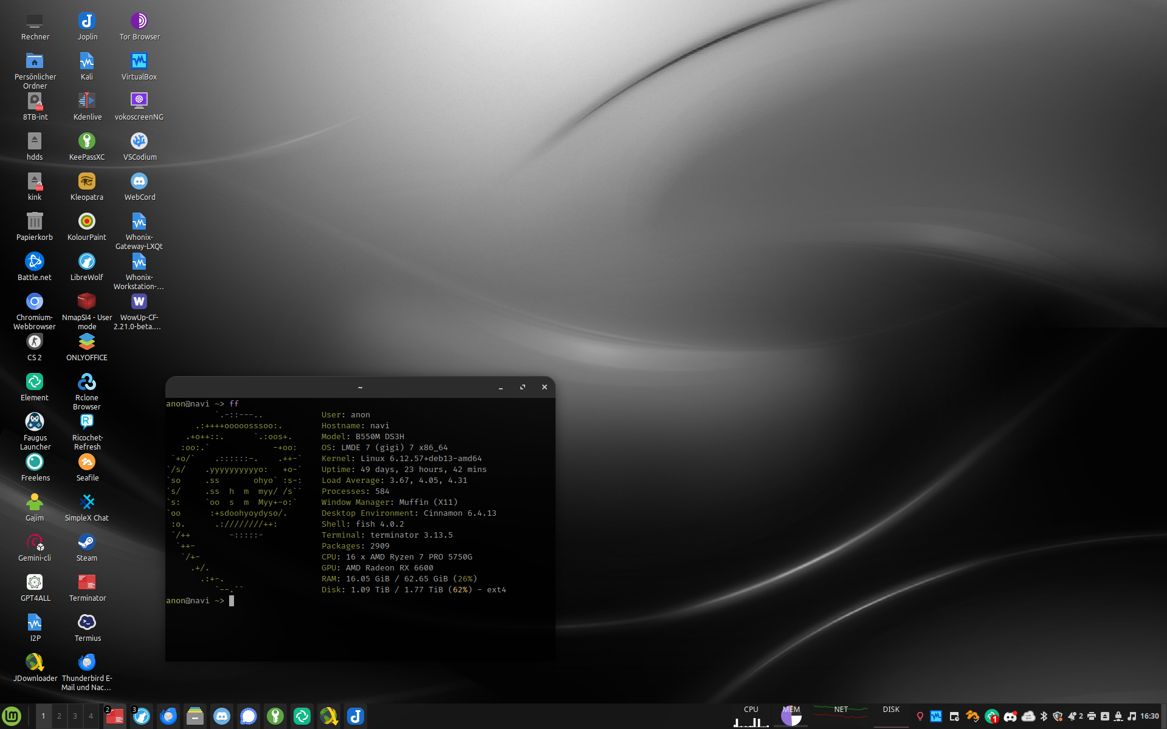Click the MEM usage pie graph
The height and width of the screenshot is (729, 1167).
(791, 717)
